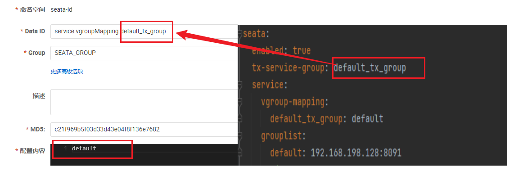Click the Data ID label
This screenshot has height=171, width=514.
point(35,31)
